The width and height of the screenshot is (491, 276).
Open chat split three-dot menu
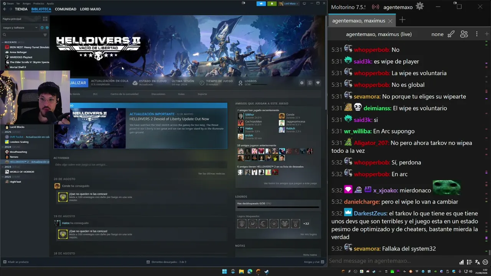(x=477, y=34)
